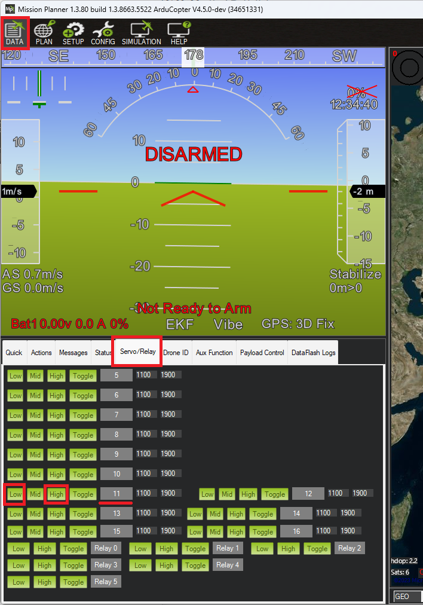Click the 1900 high value for servo 7
423x605 pixels.
click(x=168, y=414)
